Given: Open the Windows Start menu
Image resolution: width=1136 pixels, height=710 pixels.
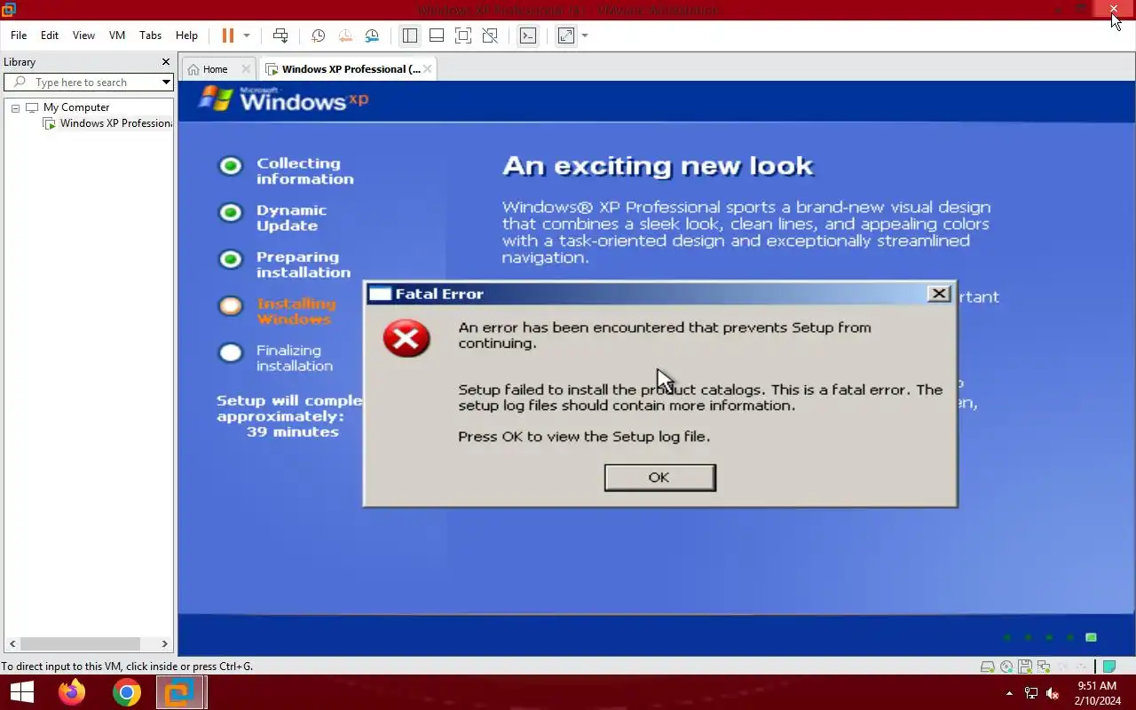Looking at the screenshot, I should tap(21, 692).
